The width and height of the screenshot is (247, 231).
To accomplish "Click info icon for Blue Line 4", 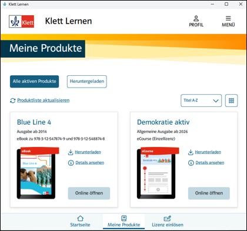I will point(71,163).
